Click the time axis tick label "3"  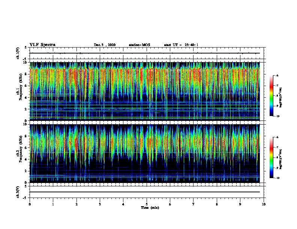pyautogui.click(x=100, y=204)
